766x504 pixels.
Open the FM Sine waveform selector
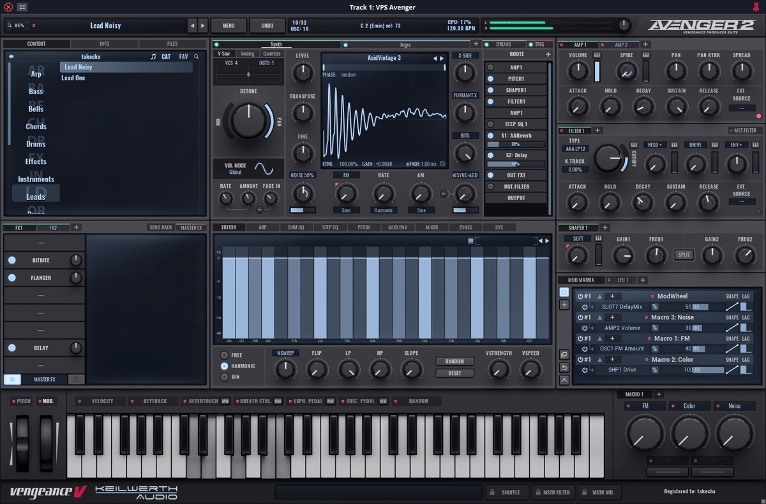tap(347, 210)
